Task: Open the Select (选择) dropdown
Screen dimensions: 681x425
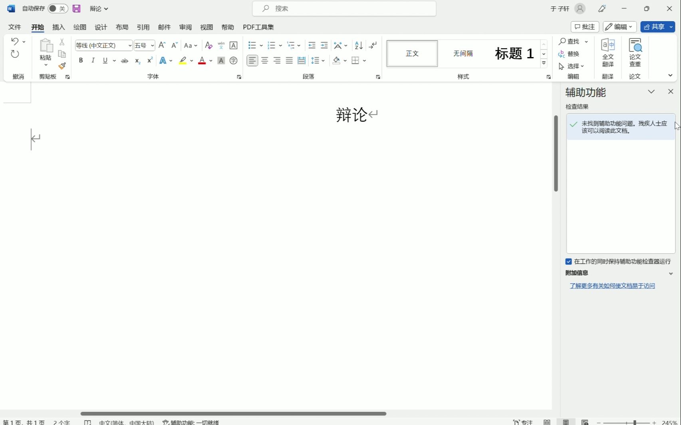Action: click(x=572, y=66)
